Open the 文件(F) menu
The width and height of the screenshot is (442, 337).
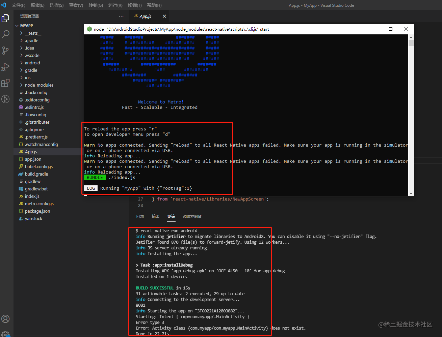click(19, 5)
